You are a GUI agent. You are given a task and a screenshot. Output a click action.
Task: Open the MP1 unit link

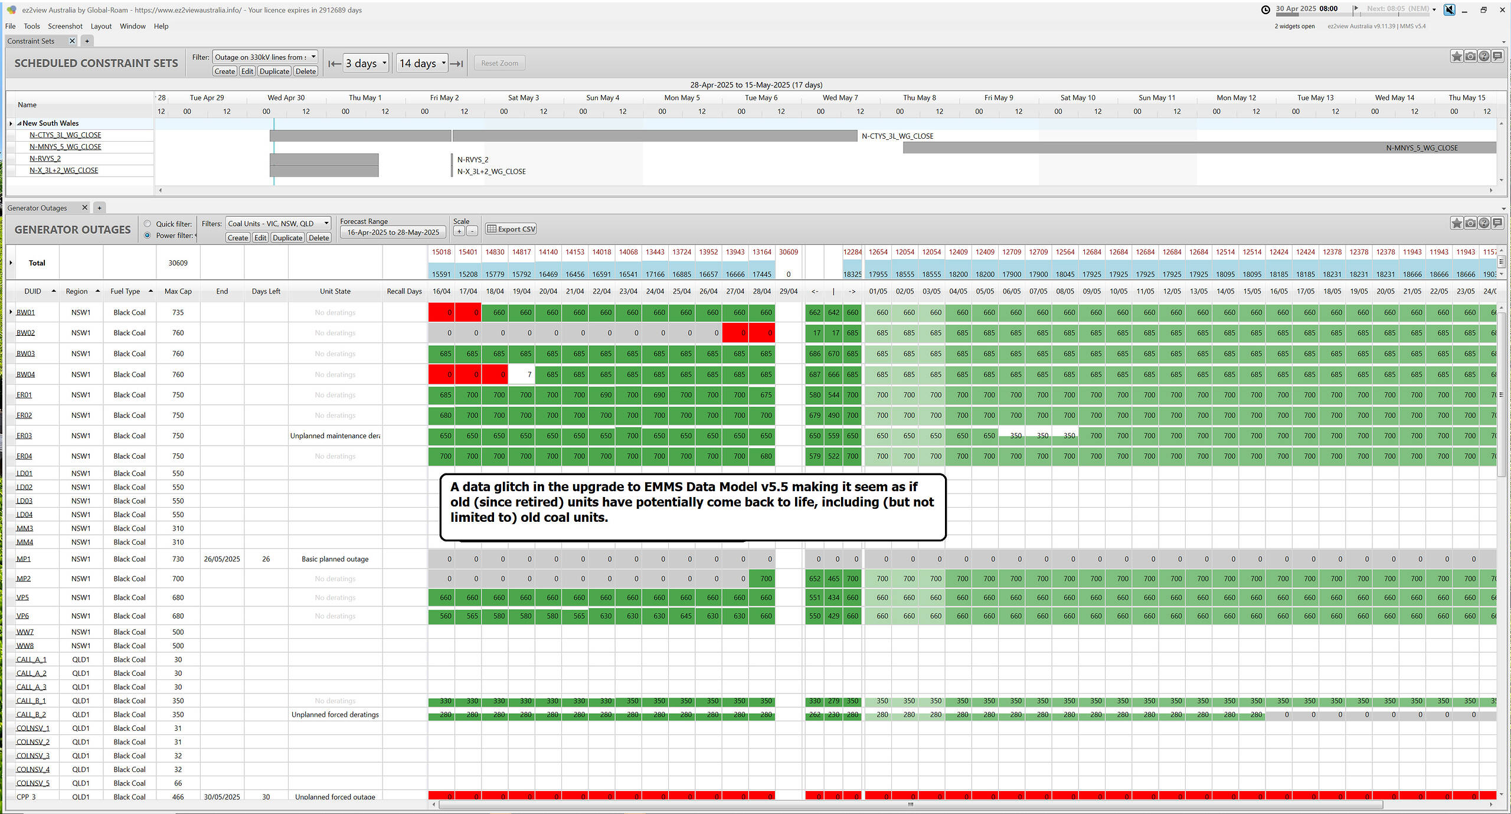[24, 559]
